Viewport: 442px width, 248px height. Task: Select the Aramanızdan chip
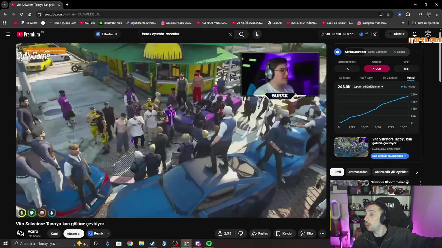pyautogui.click(x=358, y=172)
